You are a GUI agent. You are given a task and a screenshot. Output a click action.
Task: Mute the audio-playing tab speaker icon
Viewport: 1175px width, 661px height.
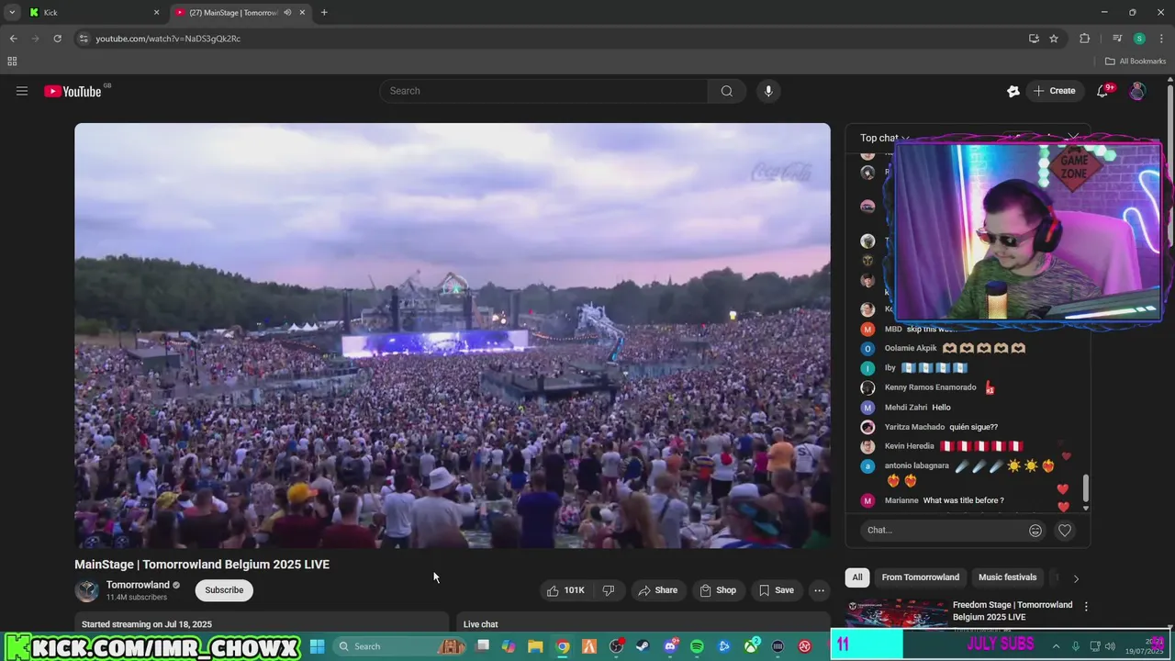[x=287, y=13]
